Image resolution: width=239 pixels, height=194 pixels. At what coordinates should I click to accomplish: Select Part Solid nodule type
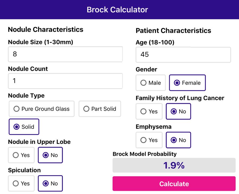(100, 109)
